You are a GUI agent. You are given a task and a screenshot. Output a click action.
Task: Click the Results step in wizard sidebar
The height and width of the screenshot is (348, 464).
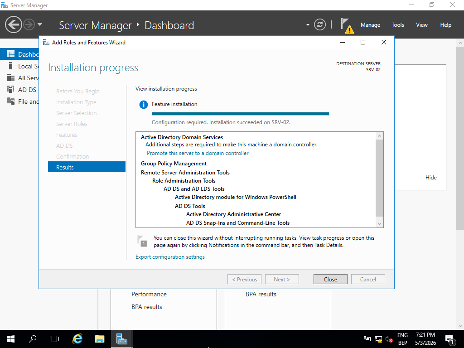point(87,167)
